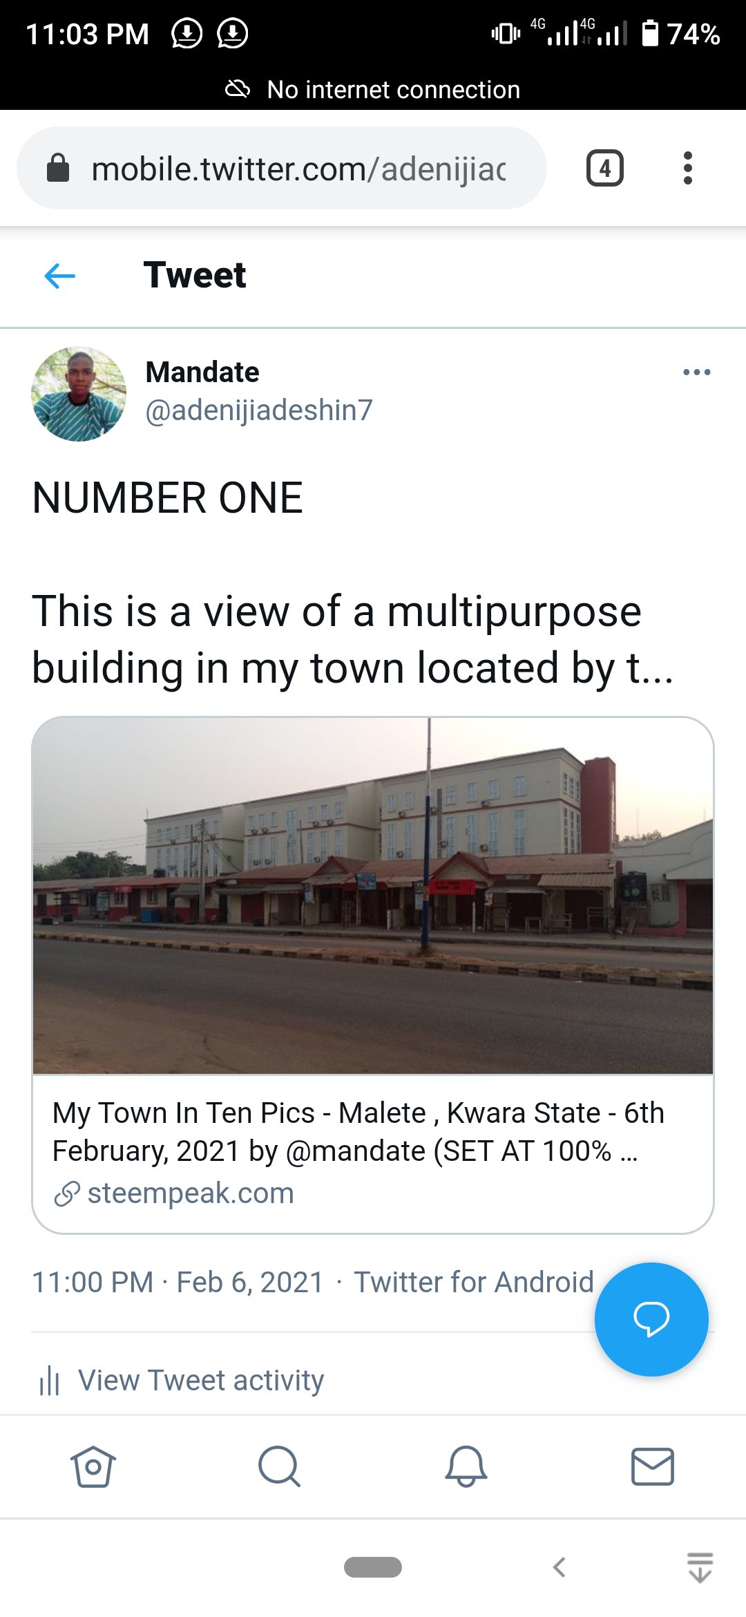This screenshot has height=1617, width=746.
Task: Open the building photo in link card
Action: [x=373, y=896]
